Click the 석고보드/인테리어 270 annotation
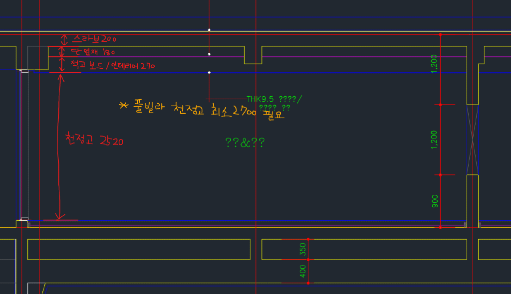 click(x=112, y=65)
